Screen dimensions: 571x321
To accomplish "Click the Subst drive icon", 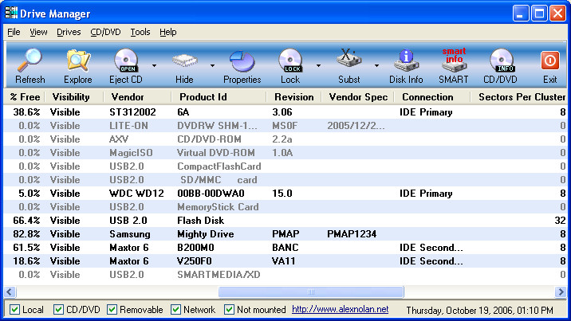I will click(x=349, y=58).
